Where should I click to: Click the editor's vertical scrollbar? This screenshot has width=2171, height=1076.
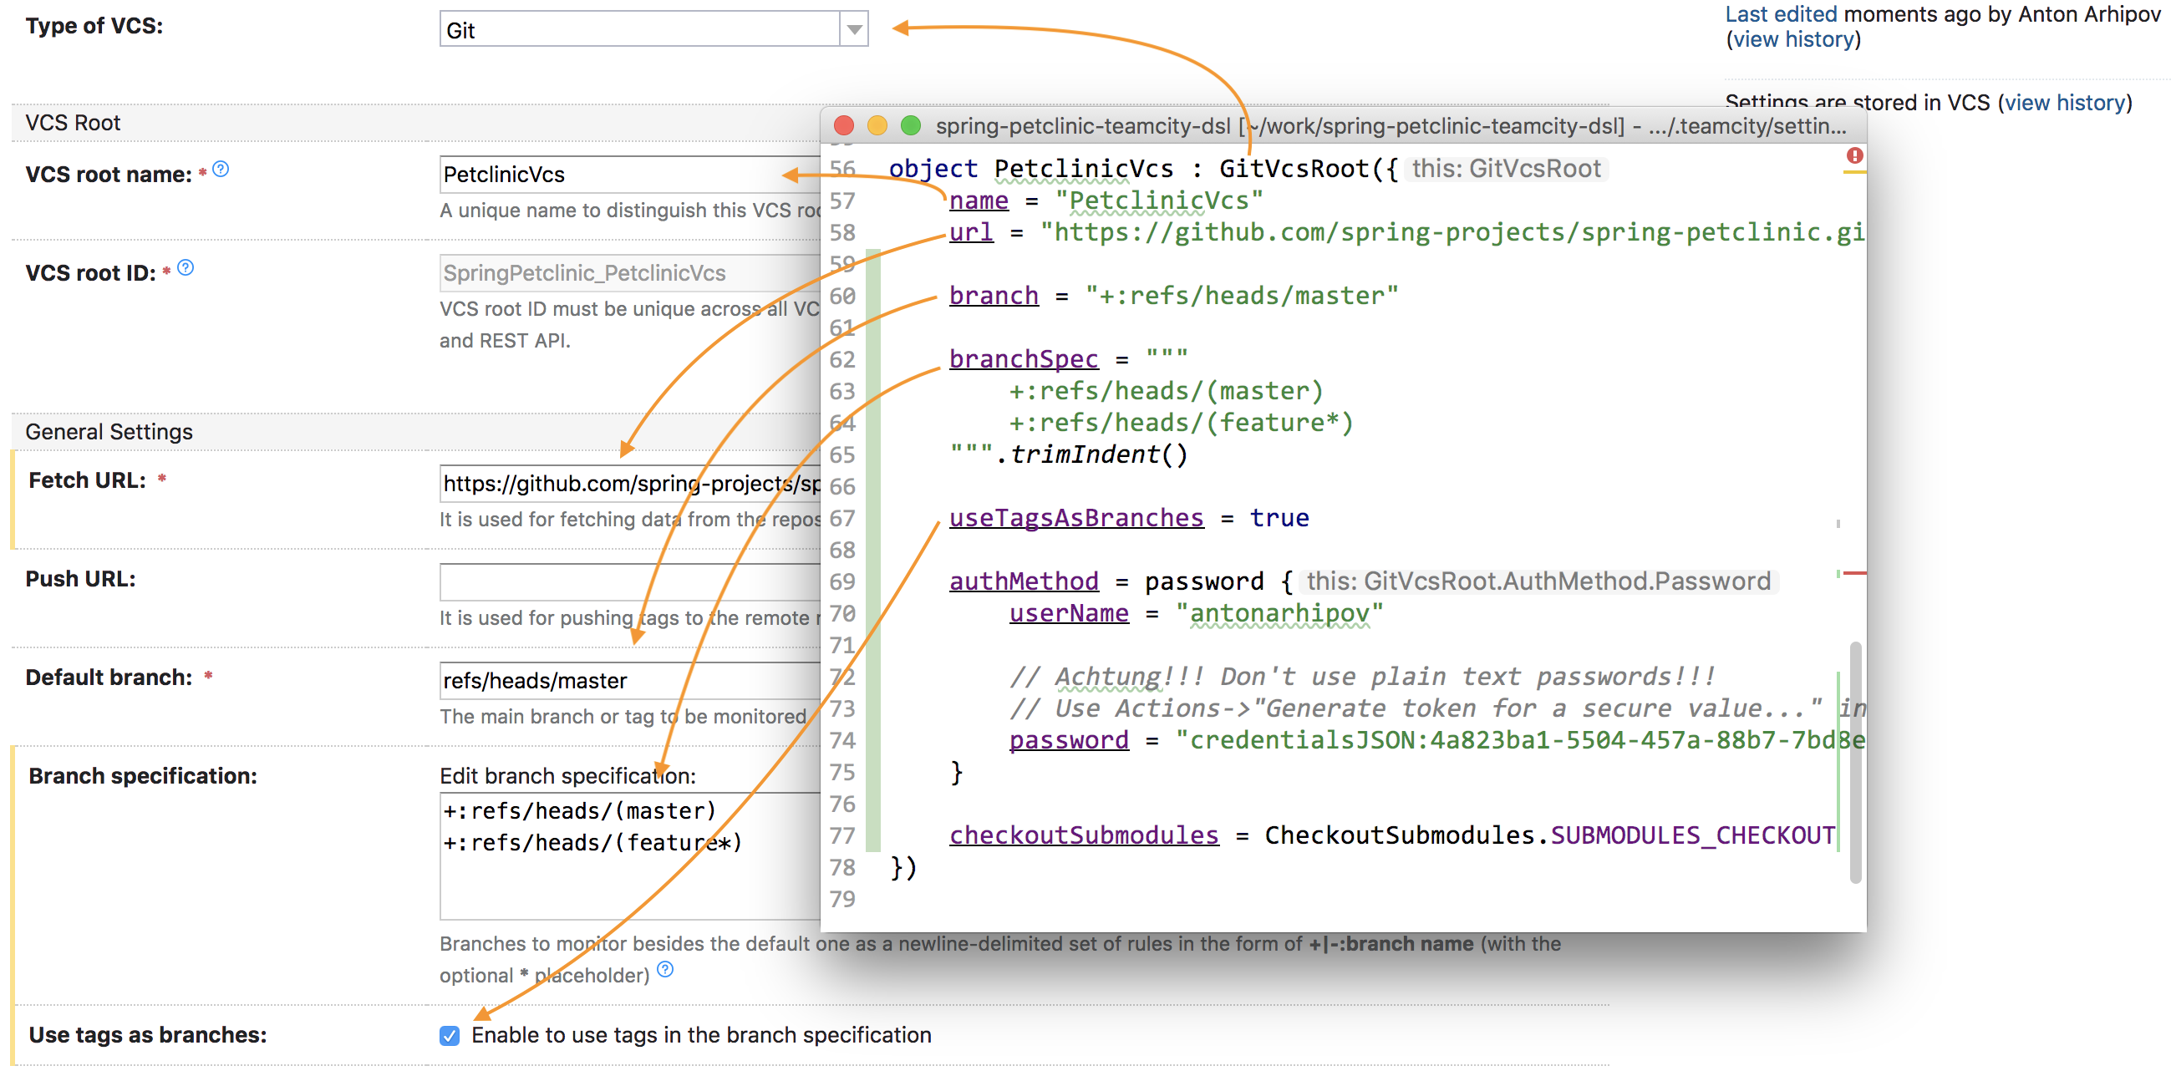click(x=1855, y=763)
